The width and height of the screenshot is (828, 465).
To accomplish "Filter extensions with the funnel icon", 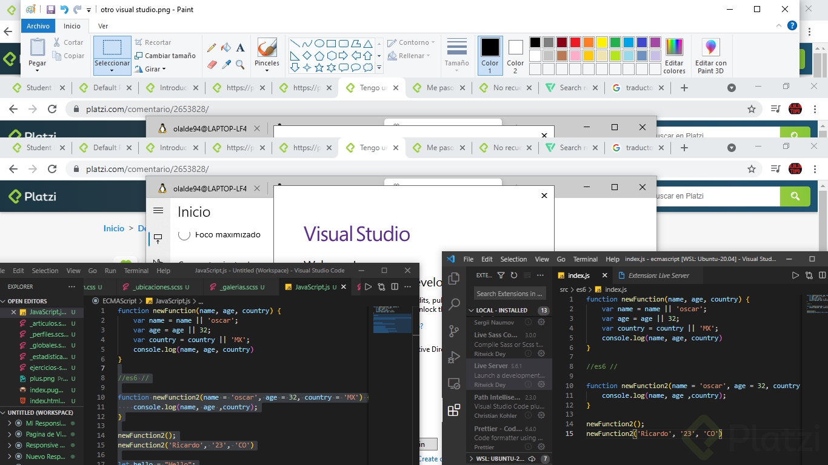I will coord(501,275).
